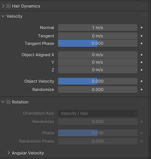Click the Y velocity animate dot
The image size is (151, 159).
point(141,62)
